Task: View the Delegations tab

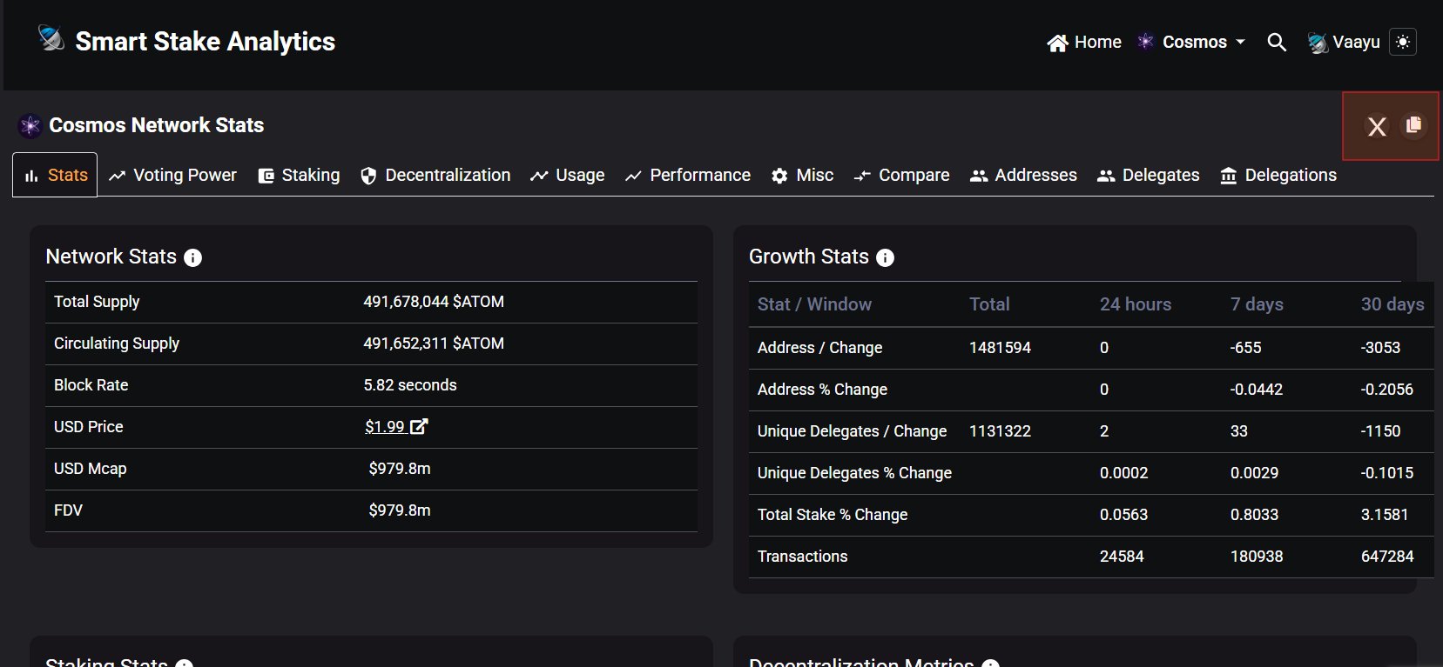Action: (x=1278, y=175)
